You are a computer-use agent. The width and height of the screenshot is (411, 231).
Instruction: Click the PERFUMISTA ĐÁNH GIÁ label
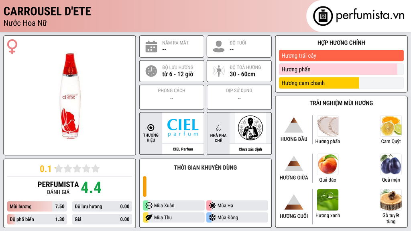click(x=58, y=188)
